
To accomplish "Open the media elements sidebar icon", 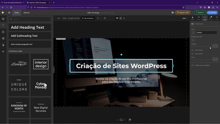I will click(x=3, y=32).
